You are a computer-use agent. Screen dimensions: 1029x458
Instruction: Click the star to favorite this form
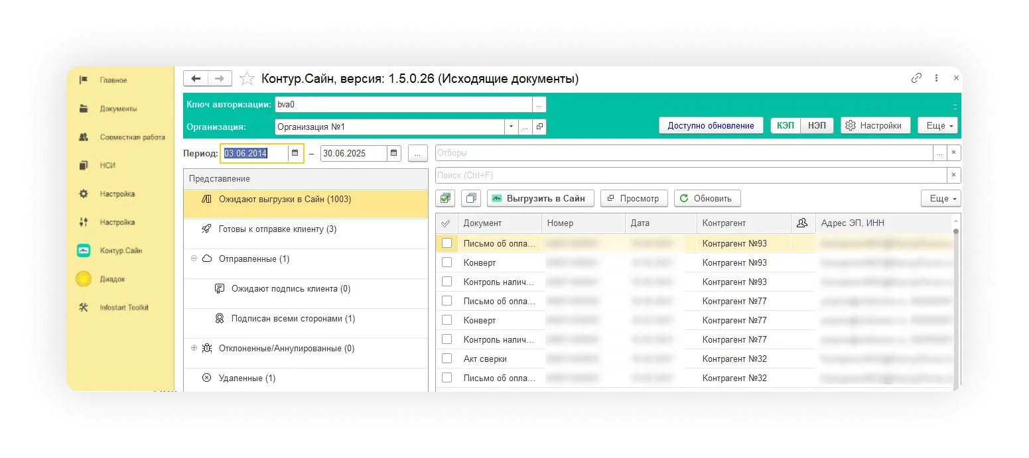[x=247, y=78]
